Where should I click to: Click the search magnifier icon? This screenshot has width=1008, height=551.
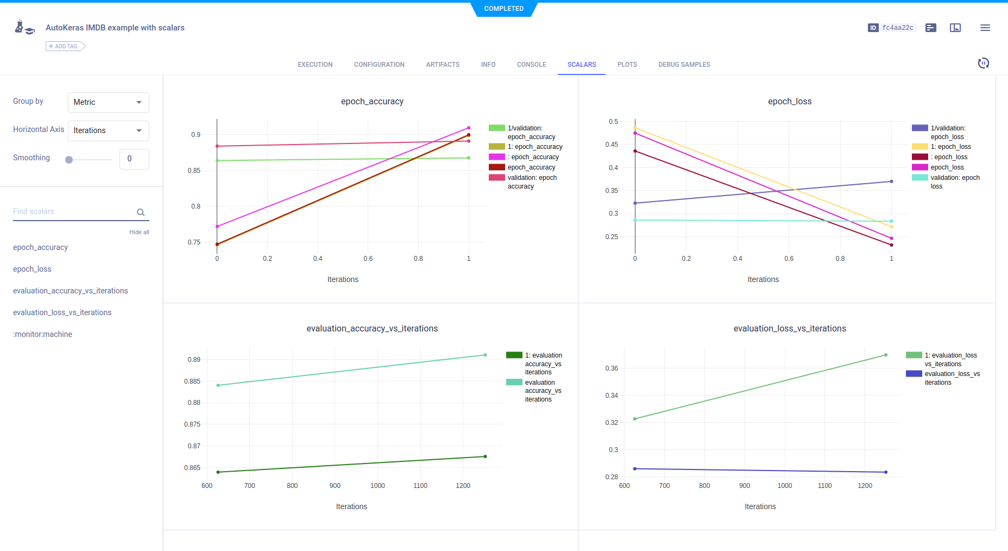click(x=141, y=212)
